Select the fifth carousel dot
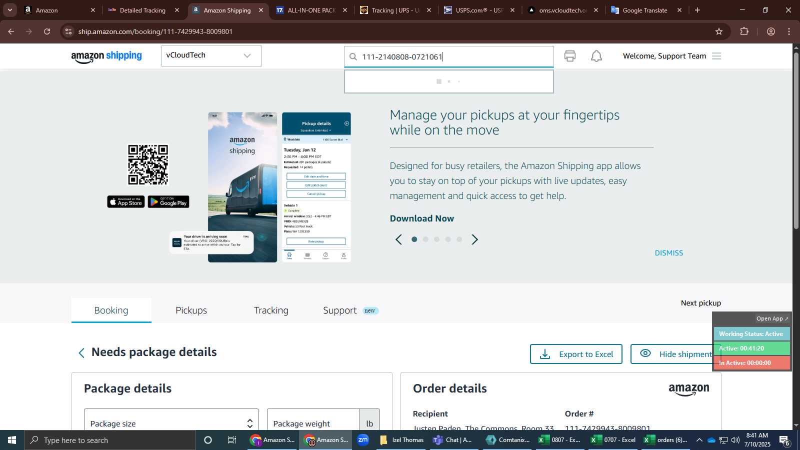800x450 pixels. click(459, 239)
